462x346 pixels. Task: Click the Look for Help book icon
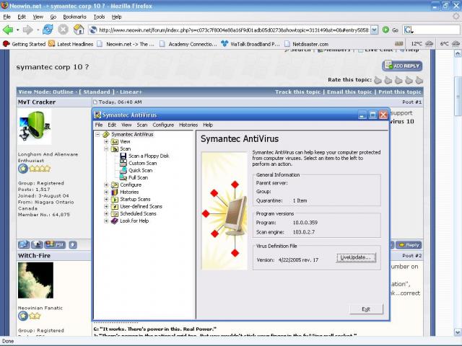[x=114, y=221]
